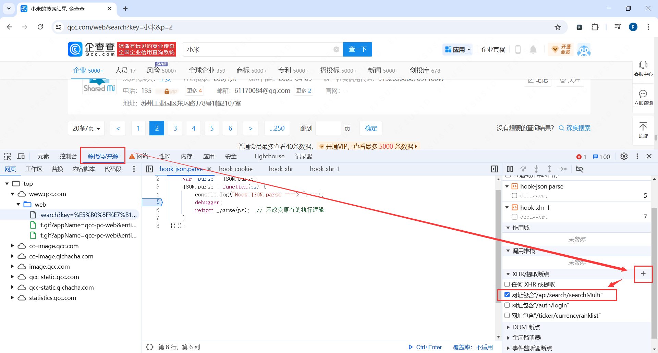Click the 查一下 search button
Image resolution: width=658 pixels, height=353 pixels.
point(357,49)
